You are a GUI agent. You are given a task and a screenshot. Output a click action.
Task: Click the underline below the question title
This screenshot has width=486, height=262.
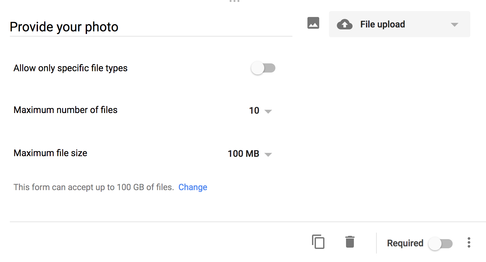tap(151, 36)
